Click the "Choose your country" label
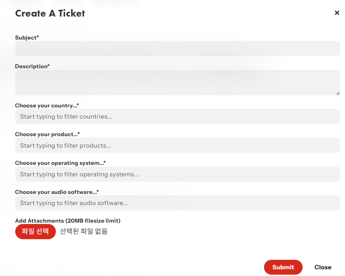 click(47, 105)
